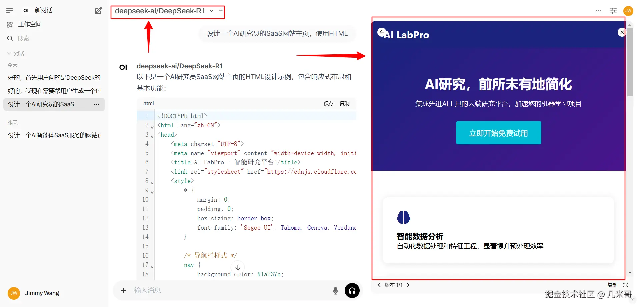Open the JW user avatar menu
This screenshot has height=307, width=640.
[628, 11]
